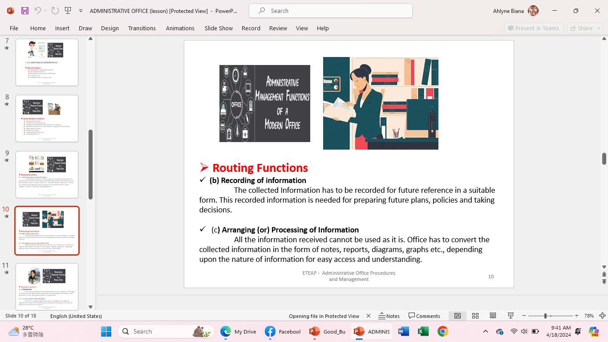The height and width of the screenshot is (342, 608).
Task: Click the English (United States) language status
Action: point(76,316)
